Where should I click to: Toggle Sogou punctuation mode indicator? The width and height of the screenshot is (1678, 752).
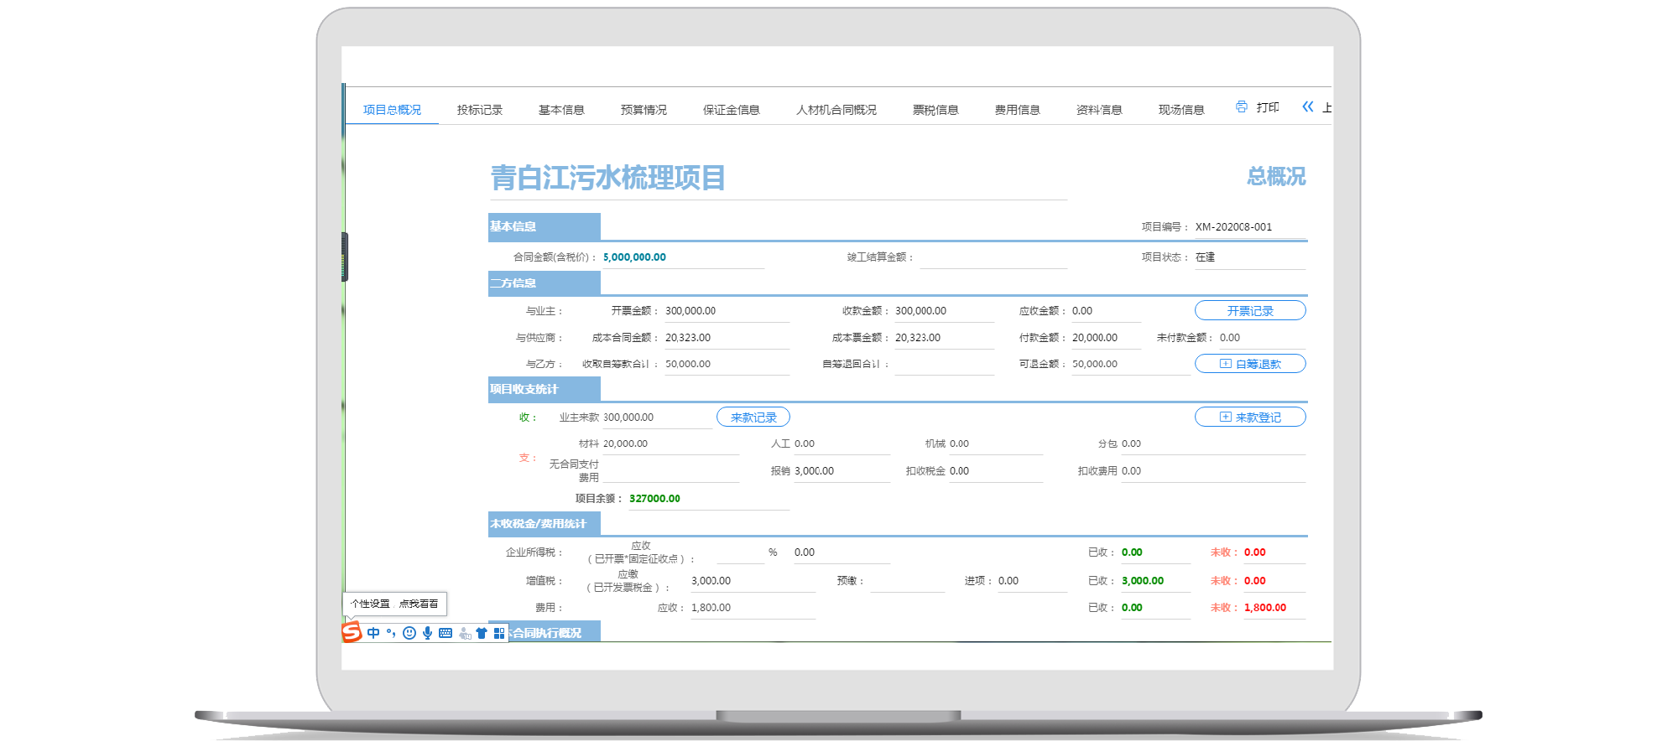click(x=391, y=633)
